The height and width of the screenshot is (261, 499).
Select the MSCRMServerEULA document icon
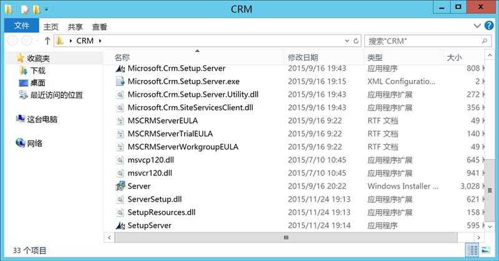click(x=120, y=121)
